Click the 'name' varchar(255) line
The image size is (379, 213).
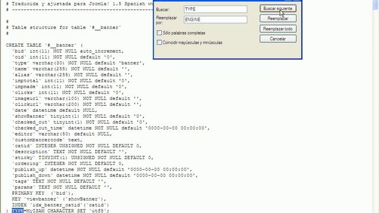[x=71, y=69]
